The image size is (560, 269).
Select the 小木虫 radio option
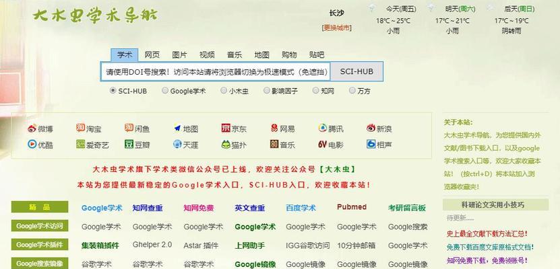224,91
